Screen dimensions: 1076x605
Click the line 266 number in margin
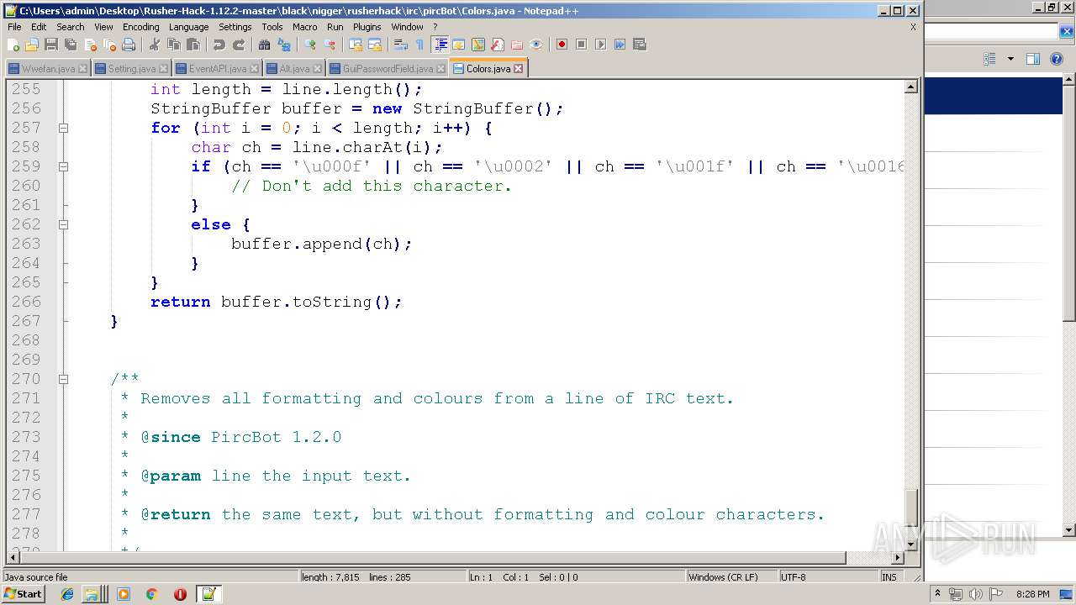click(26, 302)
